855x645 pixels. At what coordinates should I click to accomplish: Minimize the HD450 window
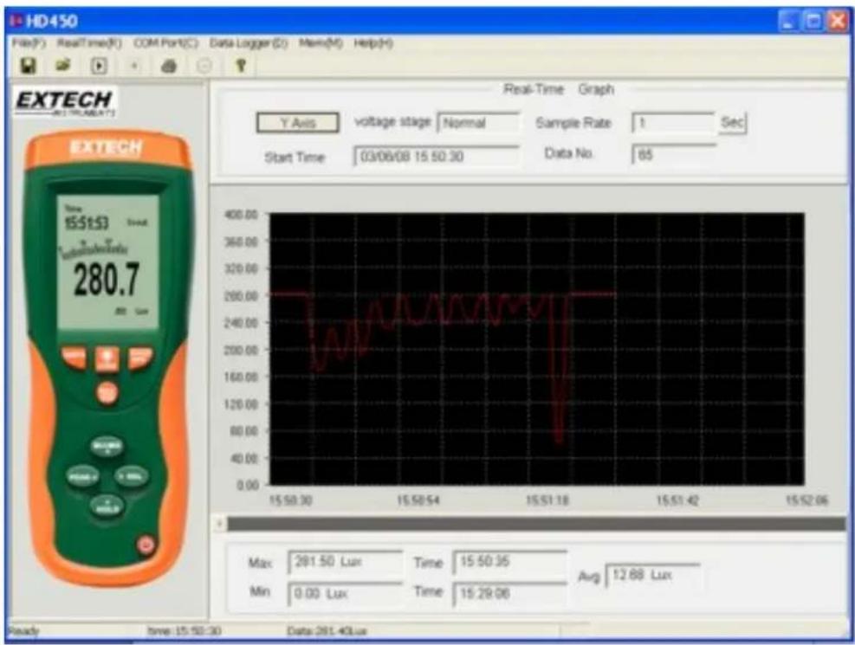788,21
